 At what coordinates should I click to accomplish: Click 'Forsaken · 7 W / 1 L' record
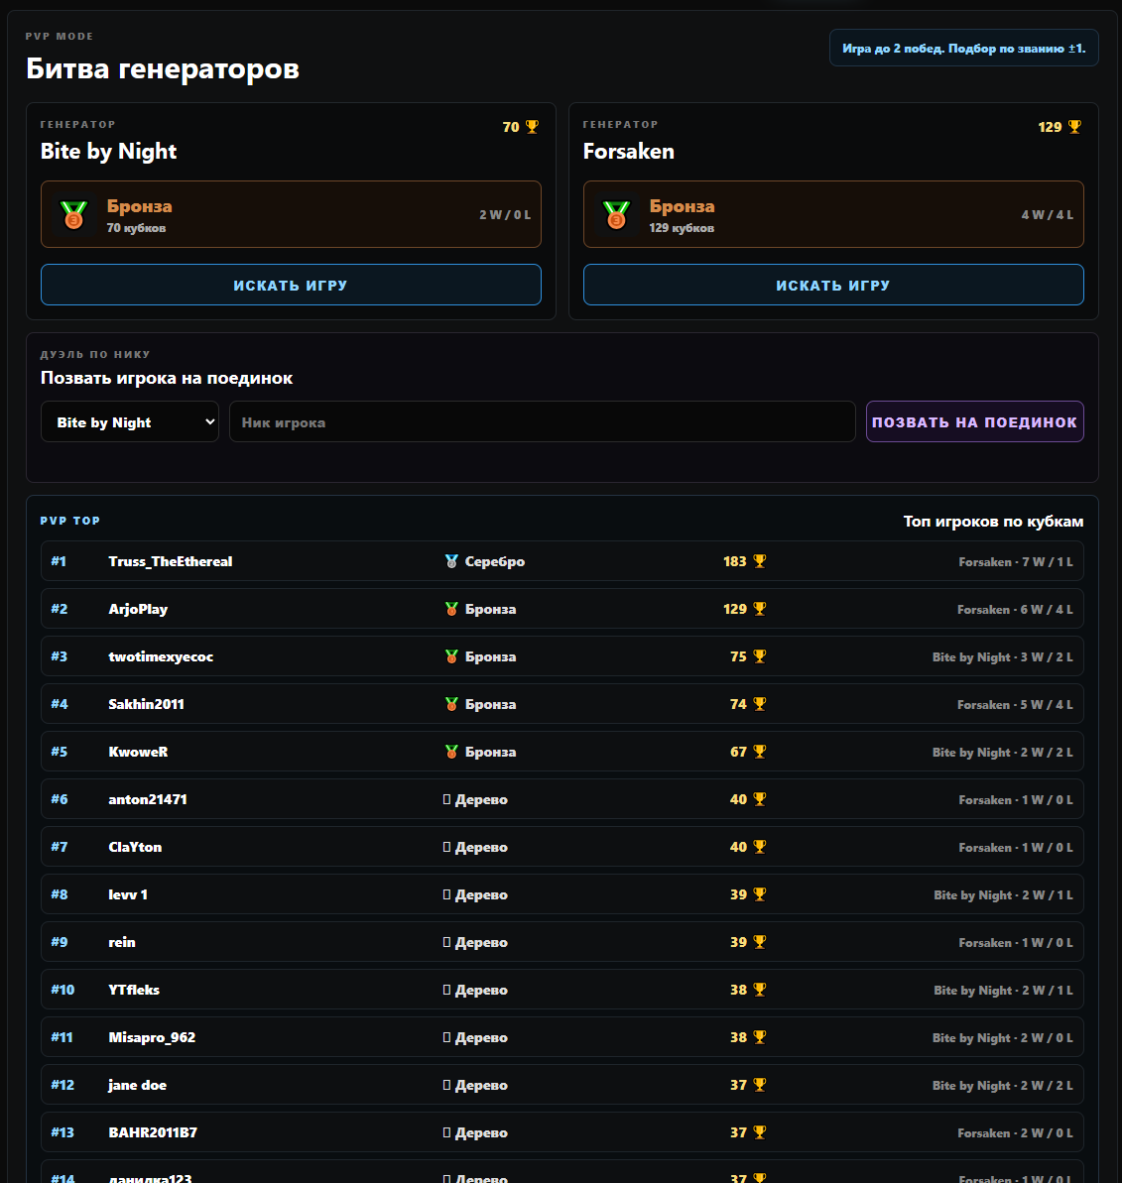(1016, 561)
